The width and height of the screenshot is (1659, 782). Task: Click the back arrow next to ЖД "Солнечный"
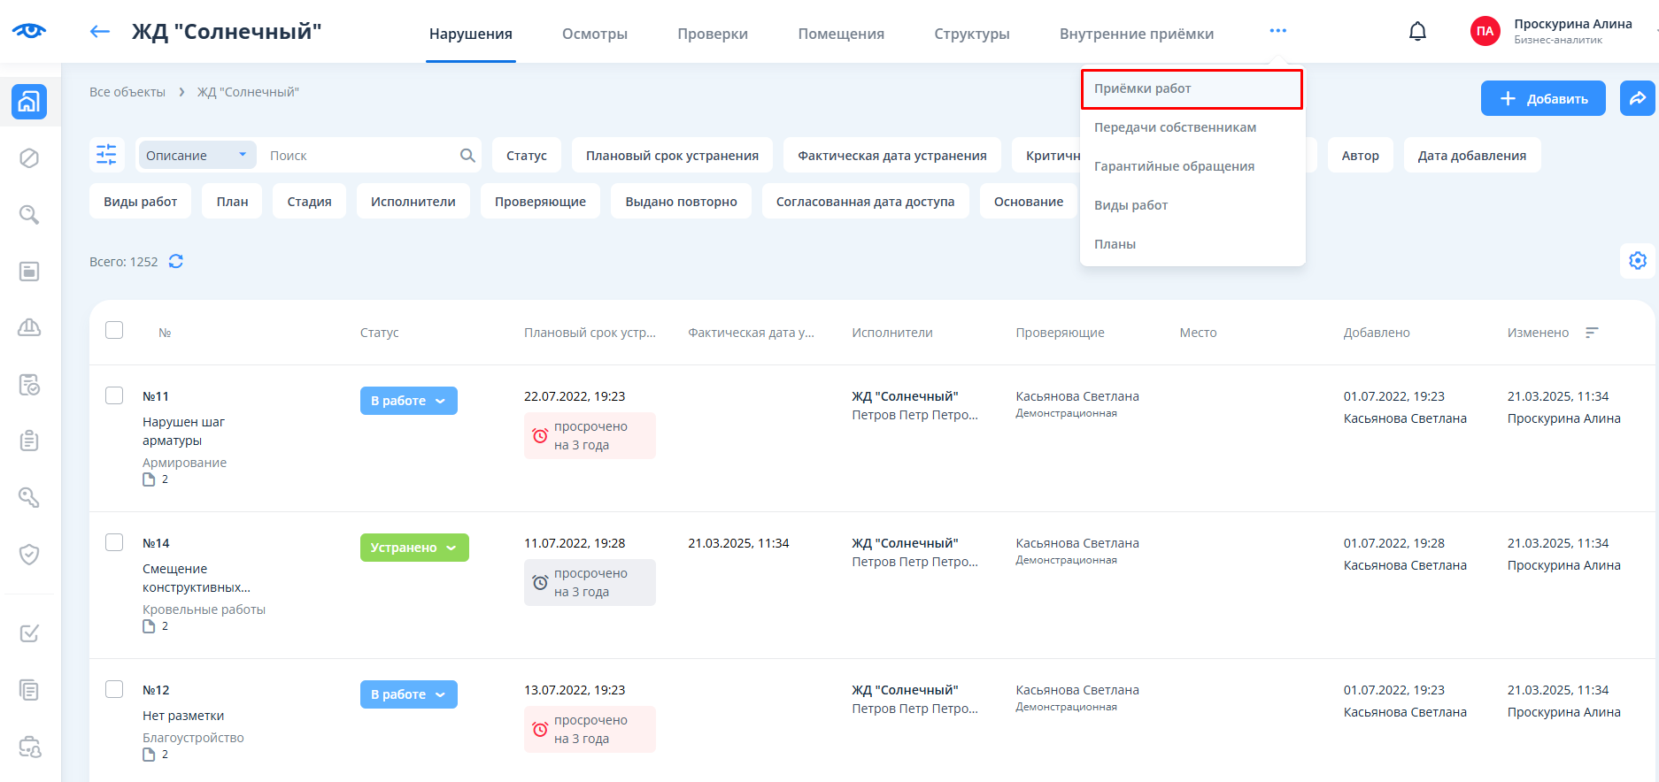pyautogui.click(x=100, y=32)
